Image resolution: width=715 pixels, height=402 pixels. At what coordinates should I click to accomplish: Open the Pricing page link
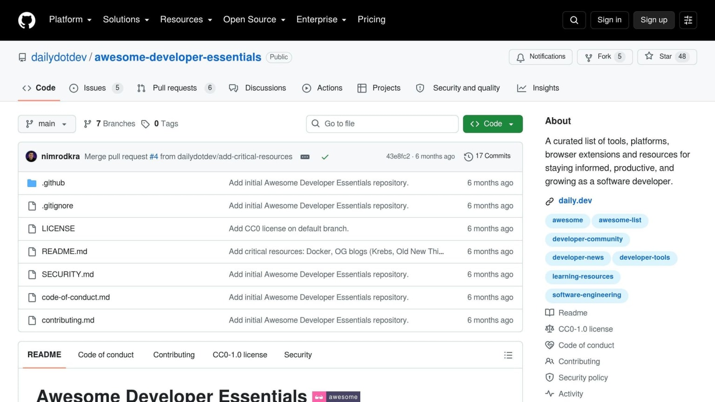(x=371, y=20)
